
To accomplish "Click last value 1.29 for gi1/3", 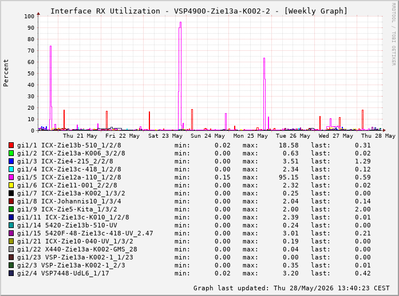I will click(x=363, y=161).
